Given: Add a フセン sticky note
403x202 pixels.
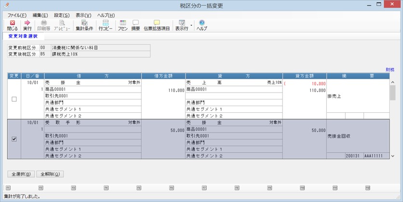Looking at the screenshot, I should 122,26.
